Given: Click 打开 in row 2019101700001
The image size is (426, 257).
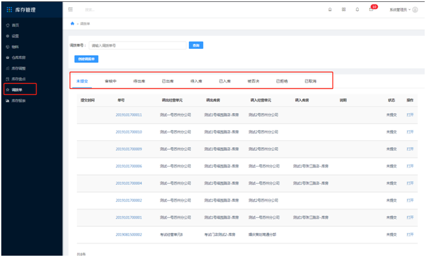Looking at the screenshot, I should [410, 217].
